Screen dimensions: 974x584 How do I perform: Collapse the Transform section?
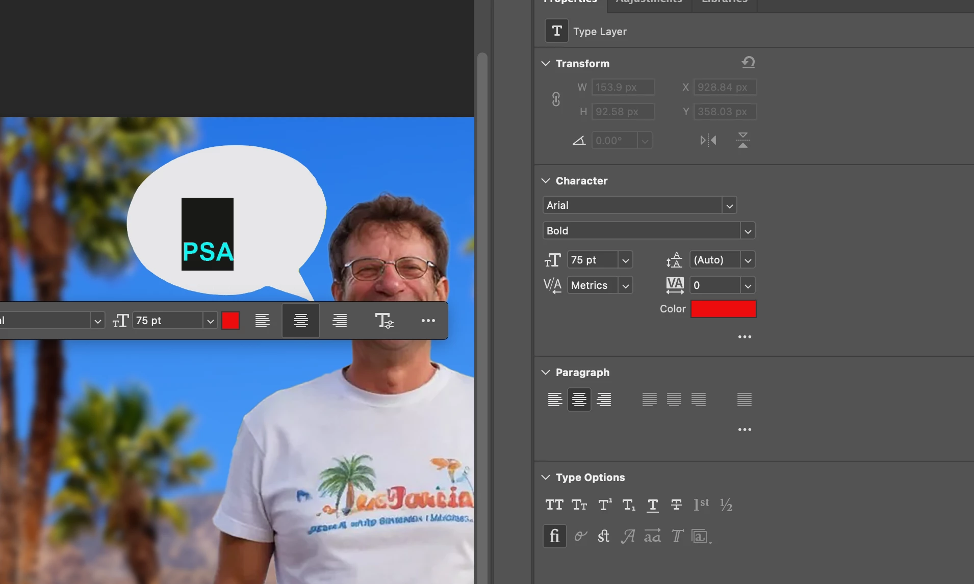click(546, 64)
